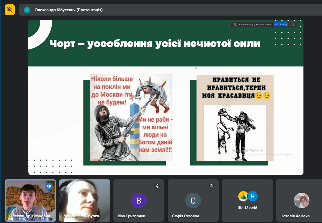This screenshot has height=223, width=322.
Task: Click the left soldier poster image on slide
Action: (x=131, y=117)
